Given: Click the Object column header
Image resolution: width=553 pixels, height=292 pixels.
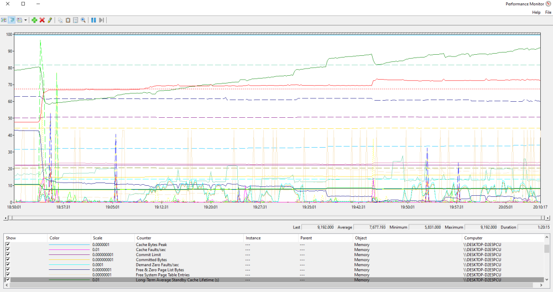Looking at the screenshot, I should [407, 238].
